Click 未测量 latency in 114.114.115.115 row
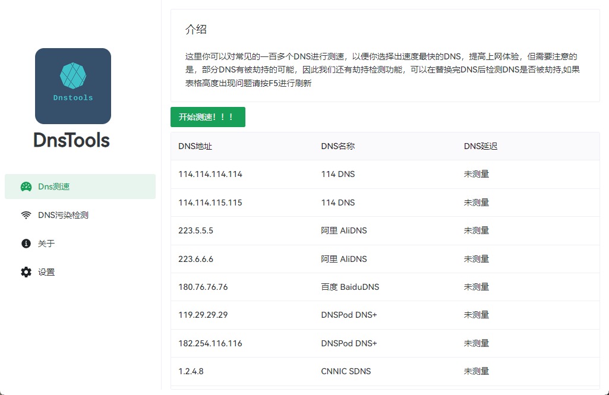 pyautogui.click(x=476, y=203)
